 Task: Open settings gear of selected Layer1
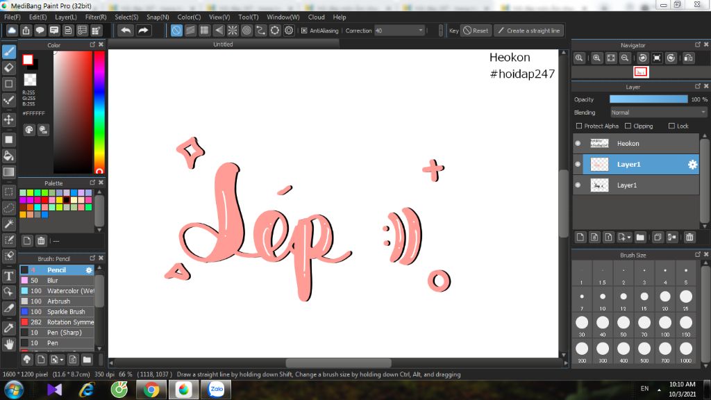tap(692, 165)
